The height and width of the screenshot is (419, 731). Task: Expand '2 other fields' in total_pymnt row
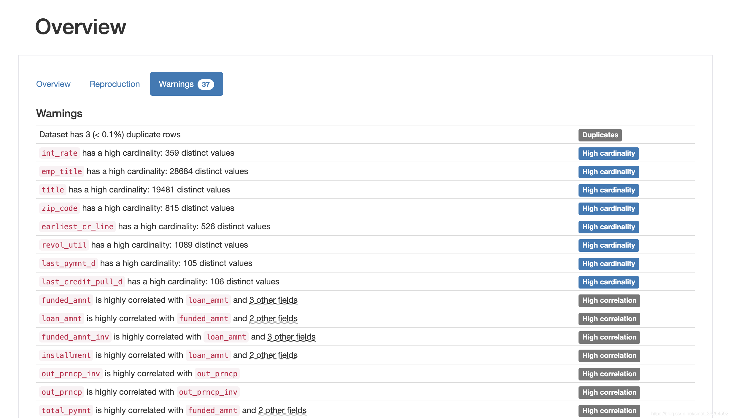(x=282, y=410)
